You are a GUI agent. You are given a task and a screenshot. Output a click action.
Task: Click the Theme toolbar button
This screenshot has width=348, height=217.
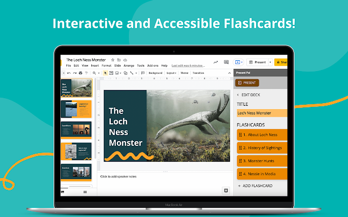click(184, 73)
